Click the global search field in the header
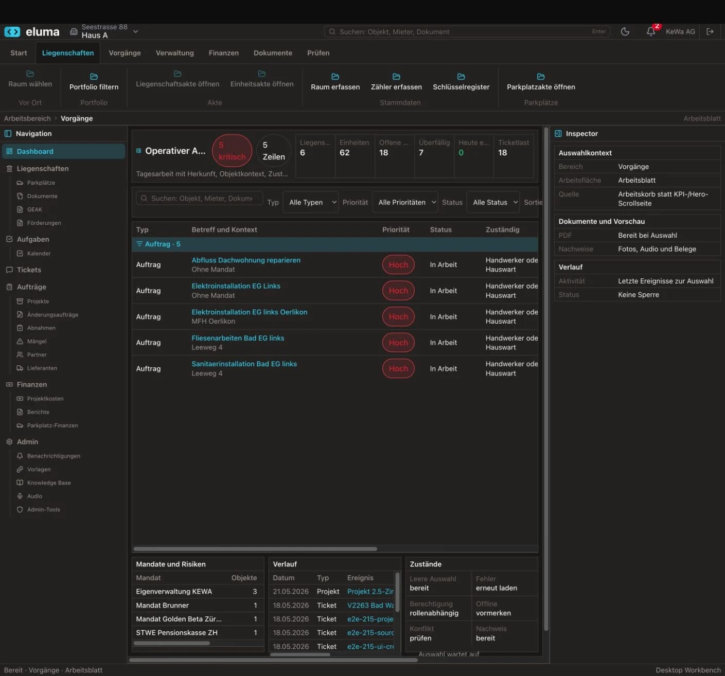This screenshot has height=676, width=725. coord(467,32)
